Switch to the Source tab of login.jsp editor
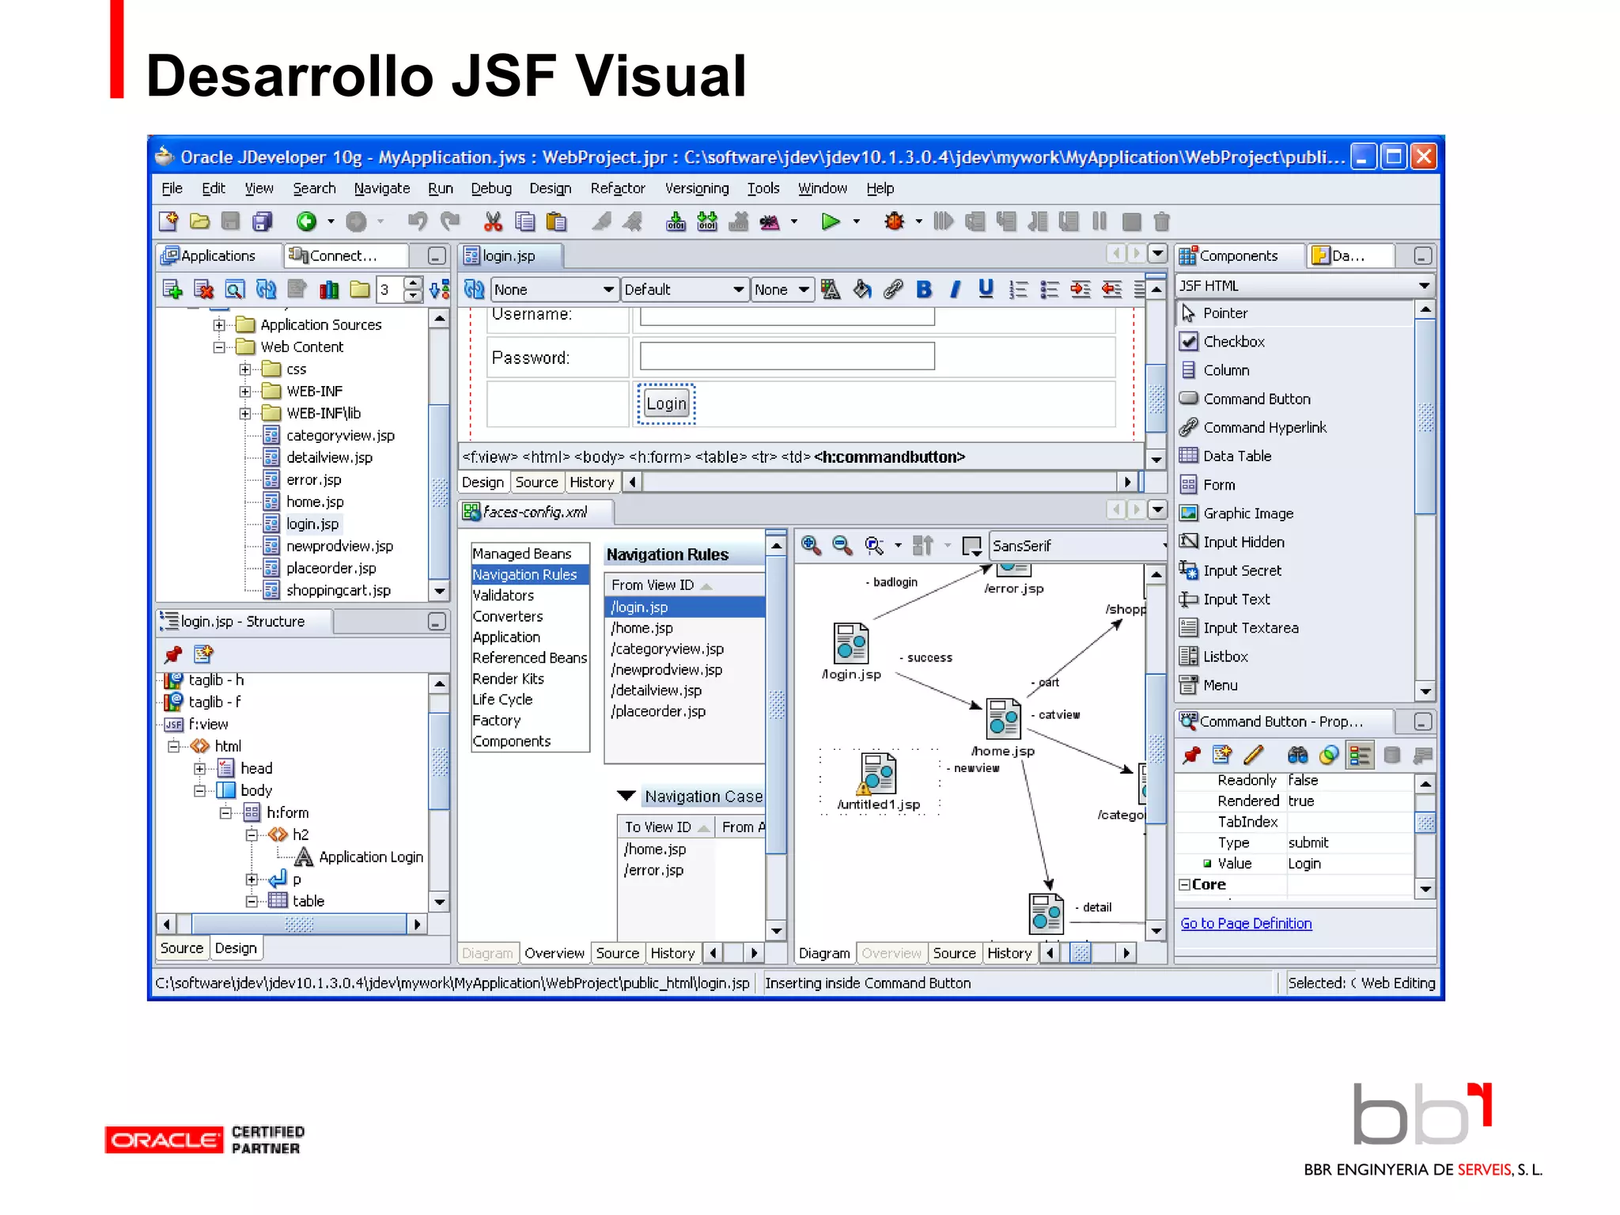 [536, 483]
